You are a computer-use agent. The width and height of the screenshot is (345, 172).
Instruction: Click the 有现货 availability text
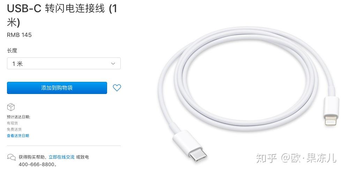pyautogui.click(x=12, y=123)
